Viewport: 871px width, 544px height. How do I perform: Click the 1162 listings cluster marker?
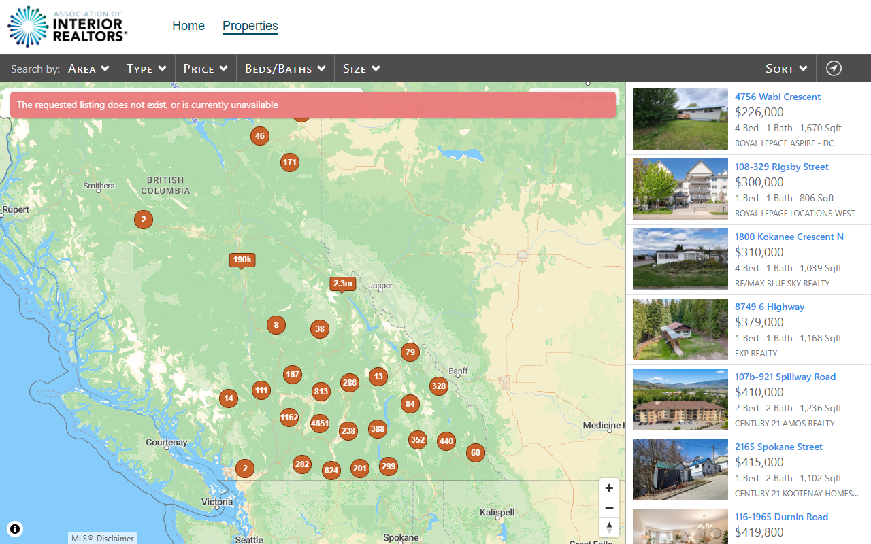[289, 418]
